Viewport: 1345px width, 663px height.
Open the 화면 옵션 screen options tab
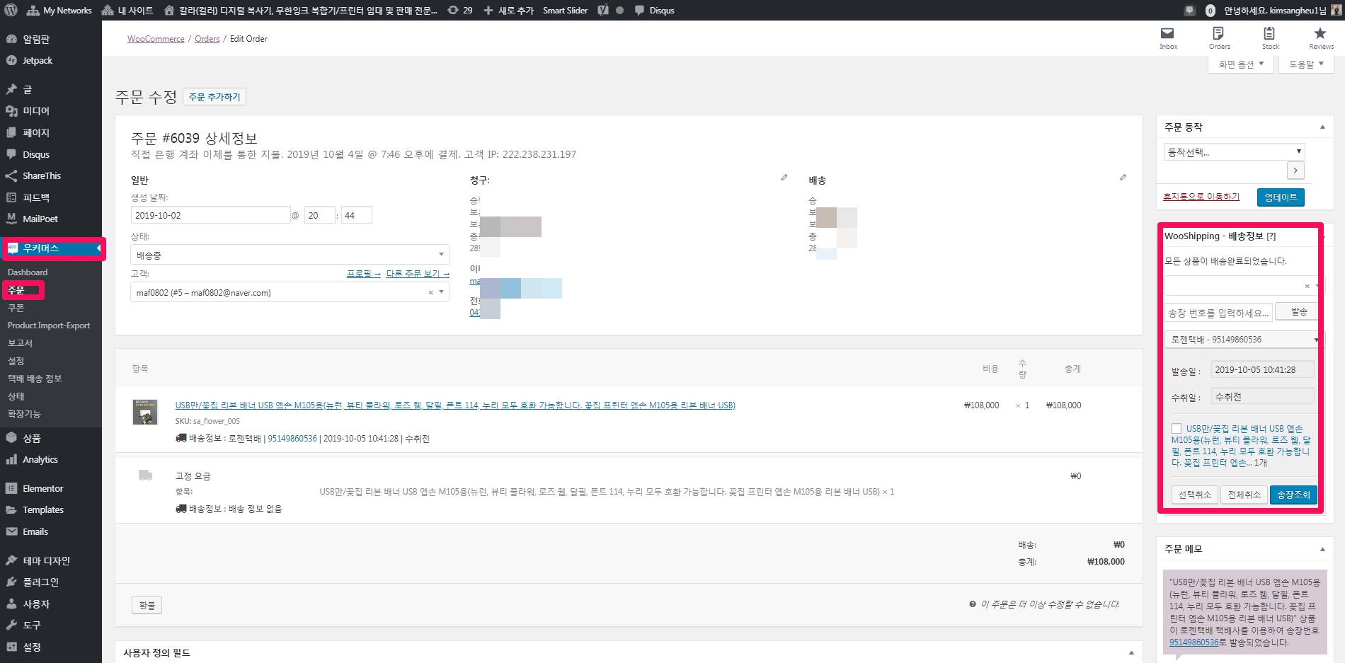point(1240,64)
